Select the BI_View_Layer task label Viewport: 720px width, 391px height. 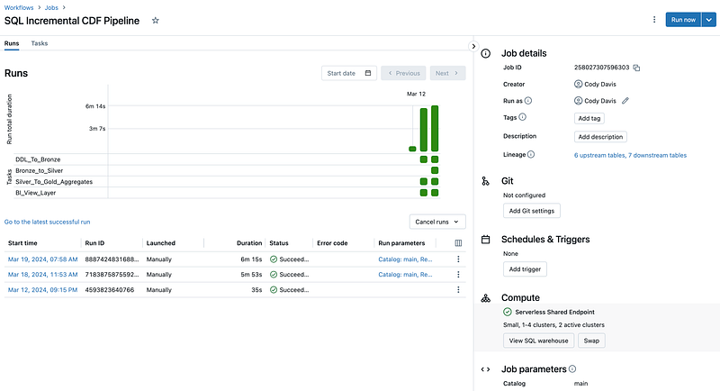click(36, 193)
